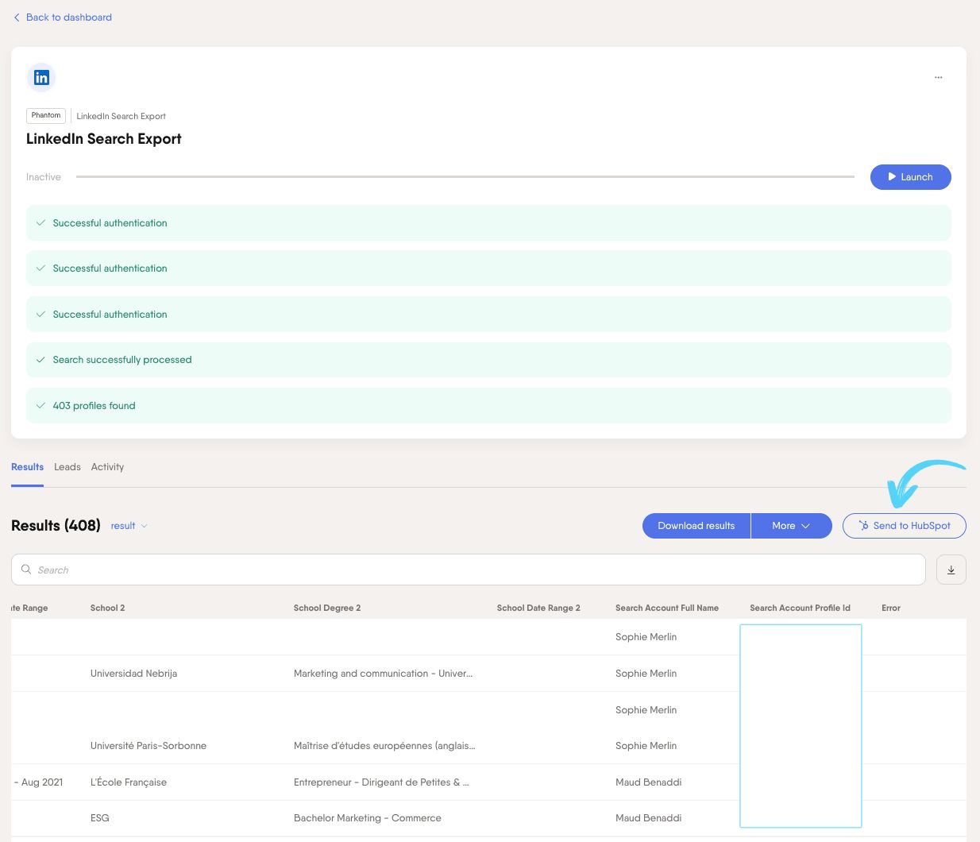Click Maud Benaddi in the ESG row
Viewport: 980px width, 842px height.
pos(649,818)
